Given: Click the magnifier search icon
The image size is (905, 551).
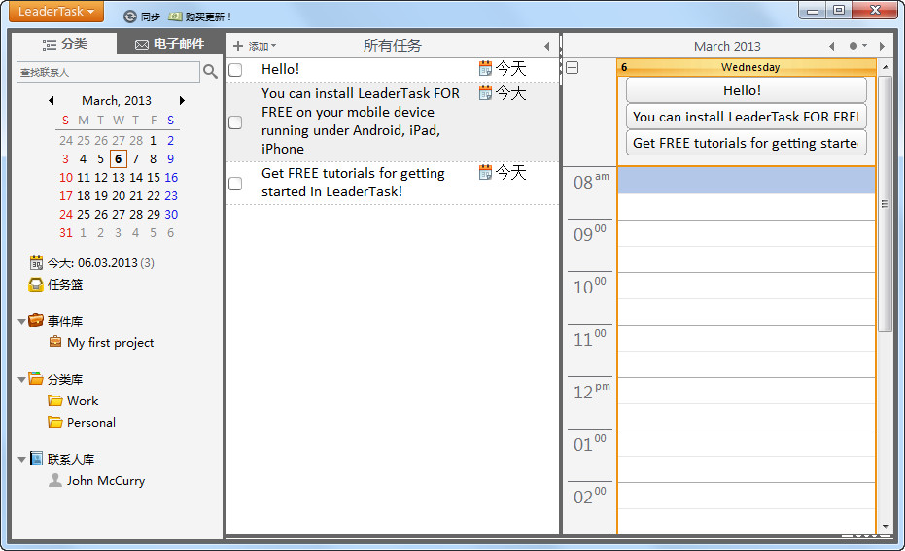Looking at the screenshot, I should click(x=210, y=72).
